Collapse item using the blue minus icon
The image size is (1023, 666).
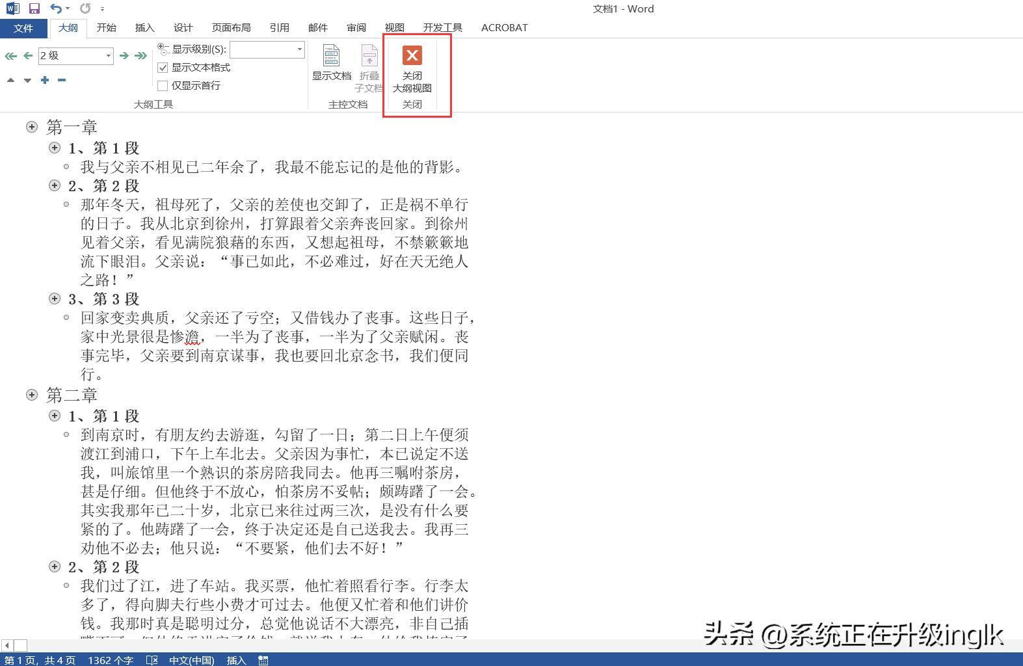[62, 80]
